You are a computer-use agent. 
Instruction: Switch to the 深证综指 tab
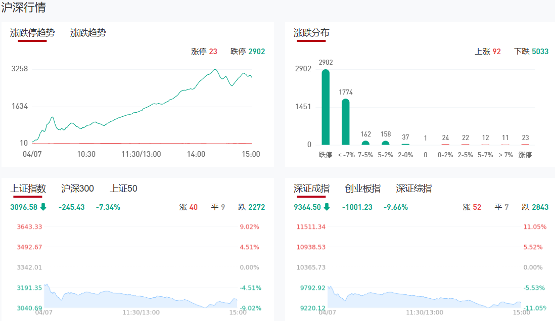tap(413, 189)
